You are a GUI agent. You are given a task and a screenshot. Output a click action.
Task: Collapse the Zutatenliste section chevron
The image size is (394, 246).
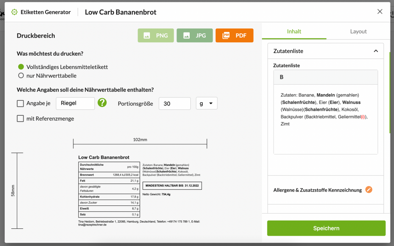[376, 51]
